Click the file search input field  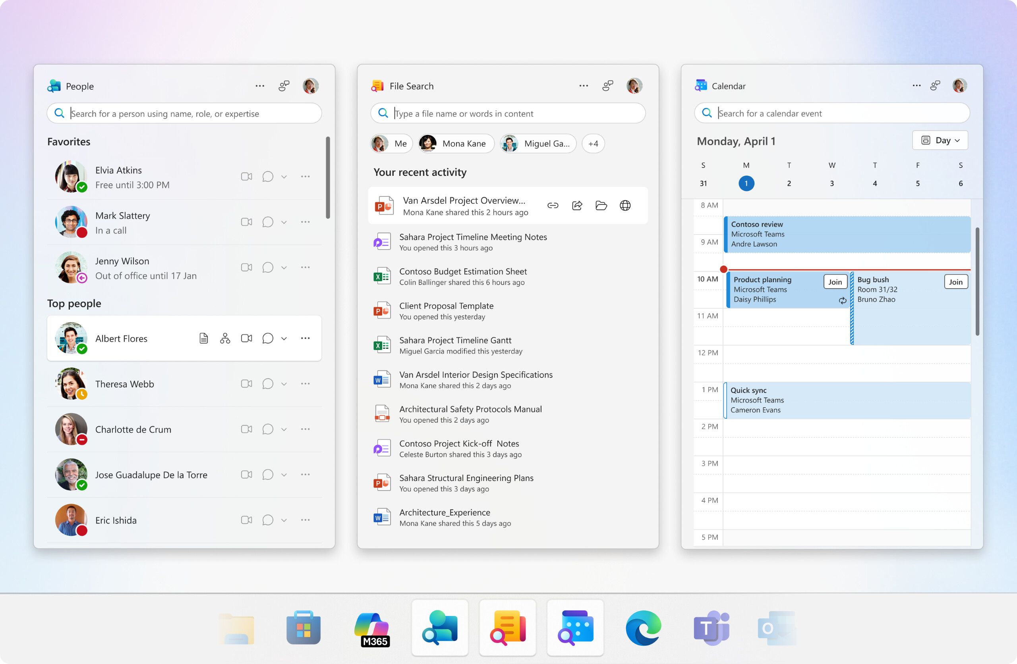(x=508, y=113)
